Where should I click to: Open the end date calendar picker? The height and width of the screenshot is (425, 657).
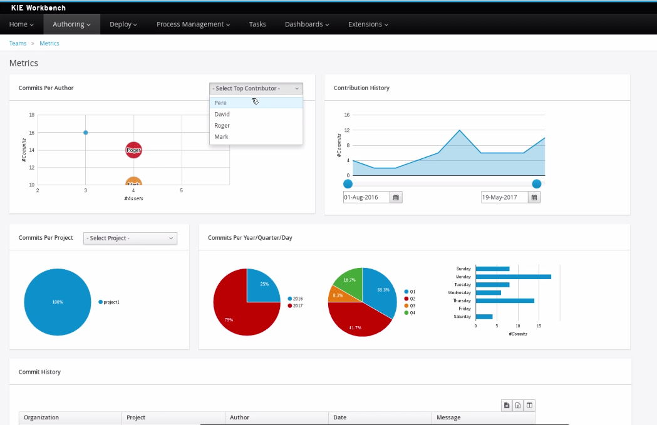pos(534,198)
